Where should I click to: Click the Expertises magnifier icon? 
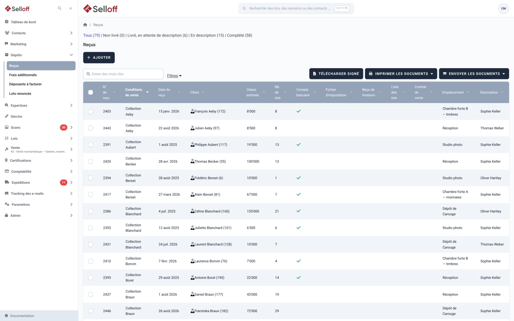(x=7, y=106)
